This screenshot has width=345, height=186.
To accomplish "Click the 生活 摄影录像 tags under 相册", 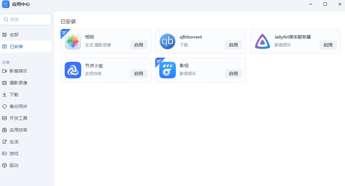I will 98,45.
